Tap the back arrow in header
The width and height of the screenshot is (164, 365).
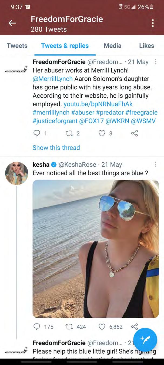coord(12,23)
